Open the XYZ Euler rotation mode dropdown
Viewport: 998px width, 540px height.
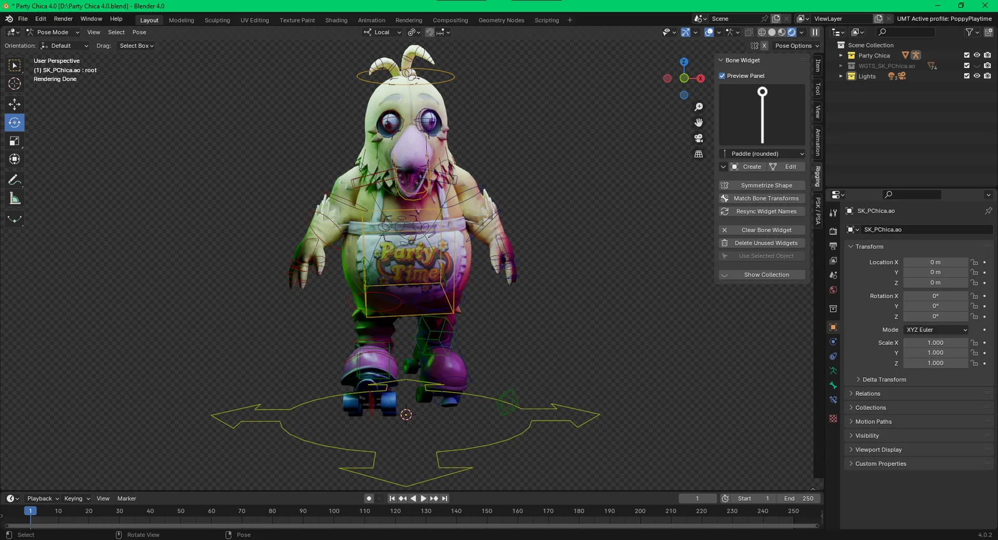click(936, 330)
